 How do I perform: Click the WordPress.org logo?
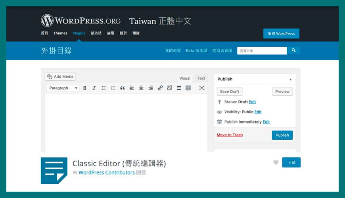coord(81,21)
